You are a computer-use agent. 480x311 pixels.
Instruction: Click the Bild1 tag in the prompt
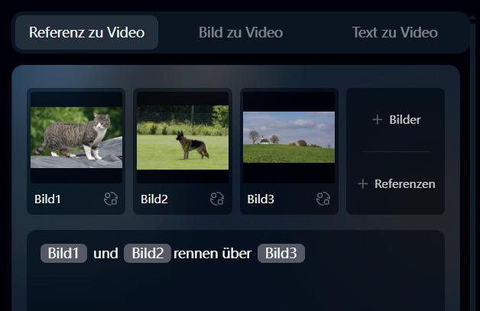pos(63,253)
